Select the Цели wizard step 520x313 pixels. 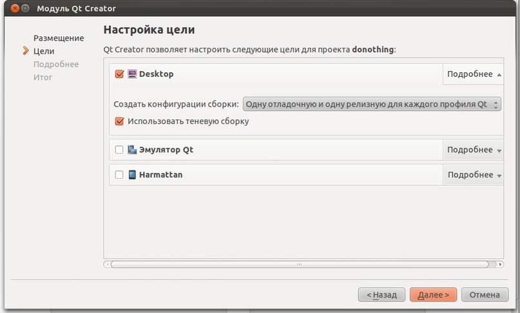click(44, 51)
